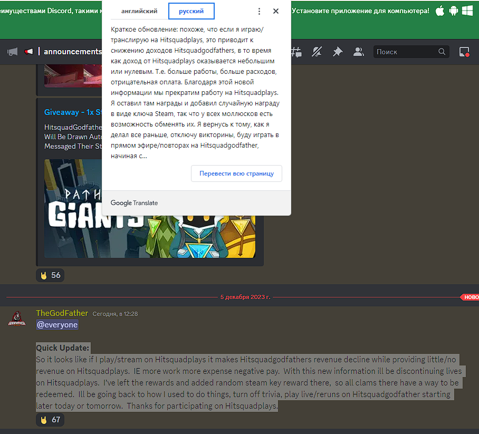Open TheGodFather user profile name
This screenshot has width=479, height=434.
point(62,313)
